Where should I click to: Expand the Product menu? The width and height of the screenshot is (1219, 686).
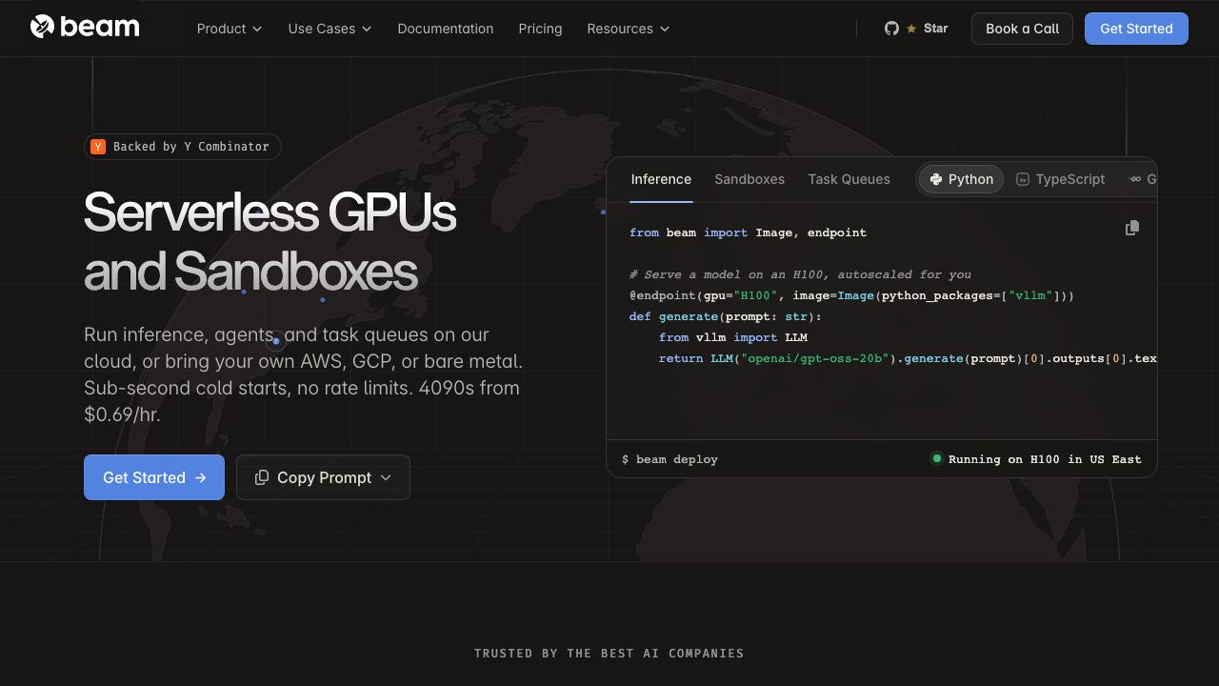(230, 29)
